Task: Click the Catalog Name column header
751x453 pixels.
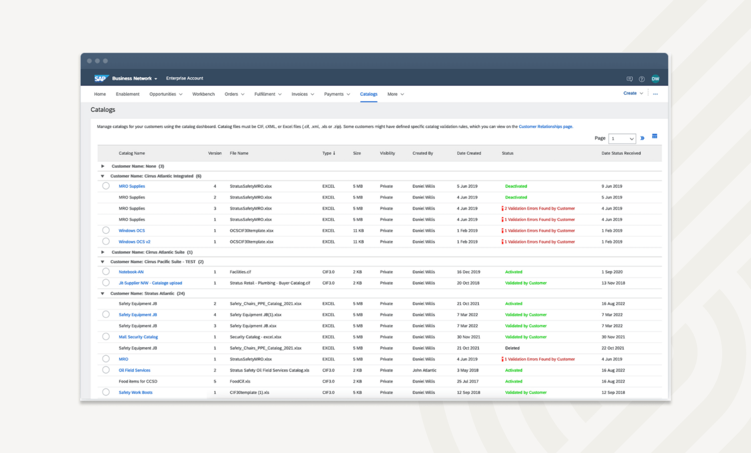Action: (132, 153)
